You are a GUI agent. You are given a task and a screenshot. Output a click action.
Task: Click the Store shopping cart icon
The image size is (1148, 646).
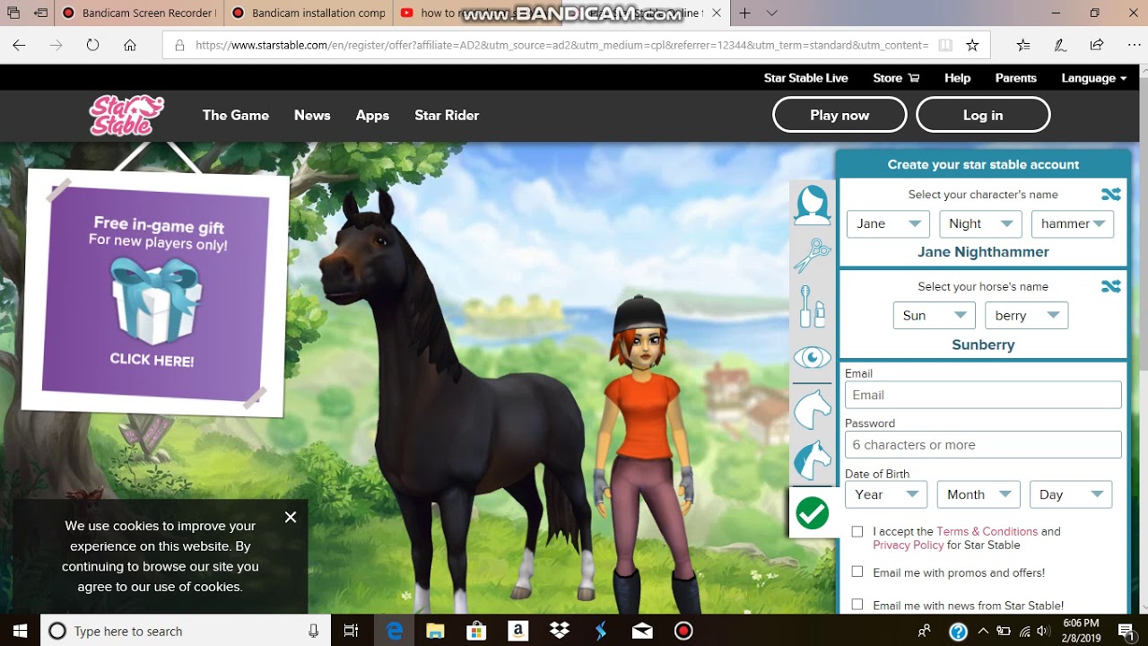click(914, 78)
